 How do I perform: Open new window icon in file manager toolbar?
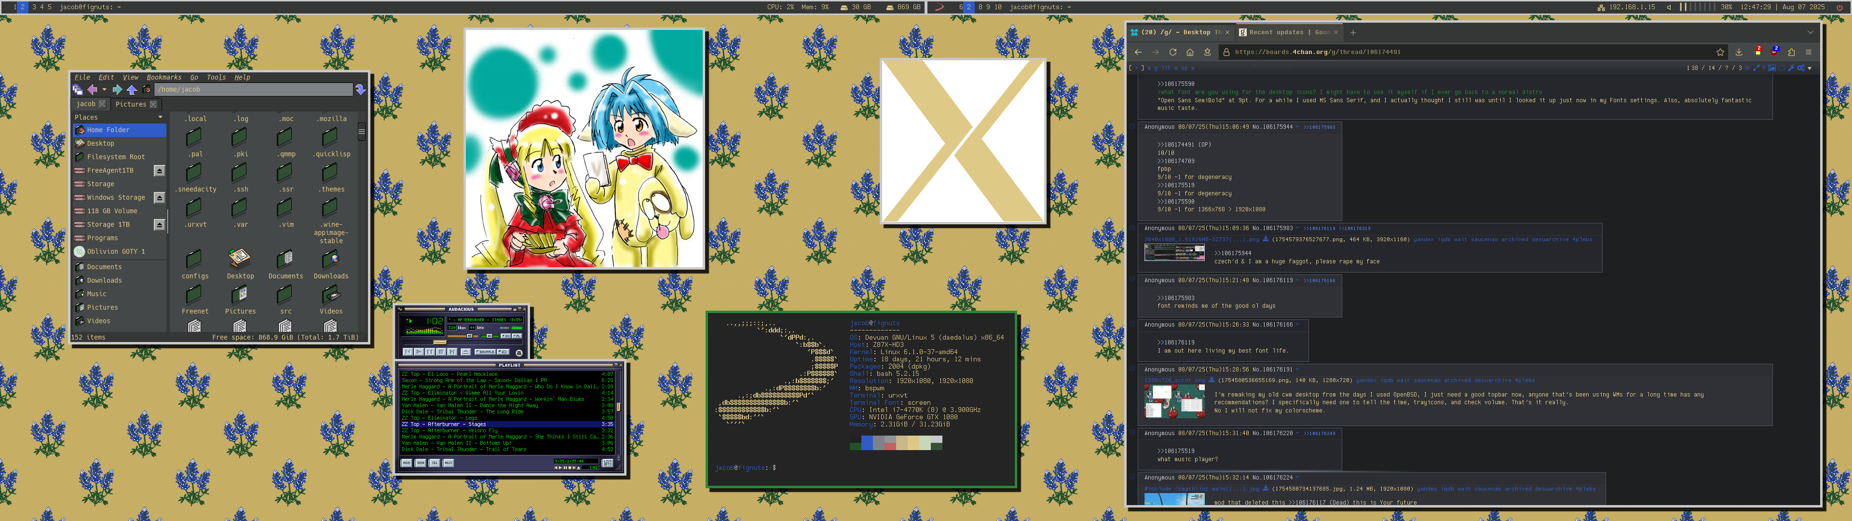78,90
